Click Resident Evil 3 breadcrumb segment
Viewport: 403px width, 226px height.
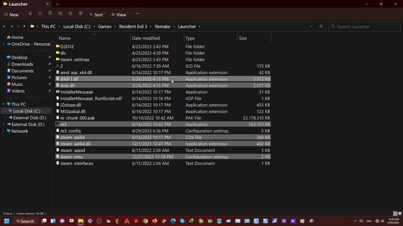pyautogui.click(x=133, y=26)
